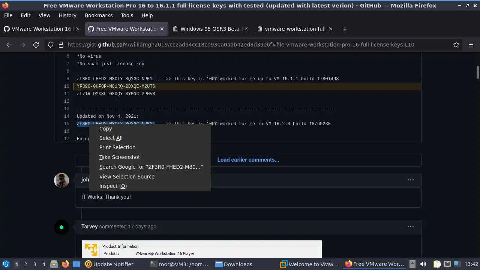Open a new tab with plus
The height and width of the screenshot is (270, 480).
click(x=345, y=29)
